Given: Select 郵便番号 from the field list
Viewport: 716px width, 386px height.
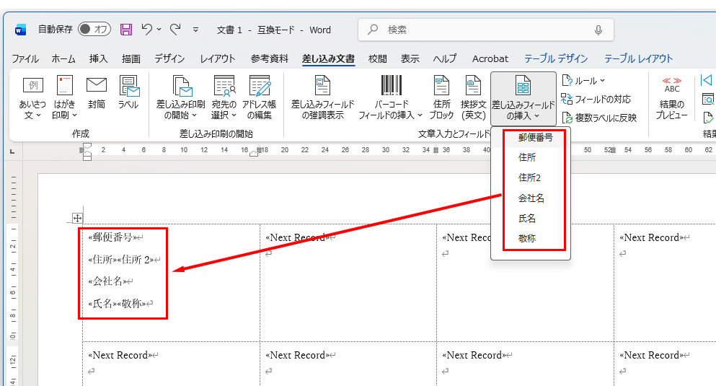Looking at the screenshot, I should point(536,137).
